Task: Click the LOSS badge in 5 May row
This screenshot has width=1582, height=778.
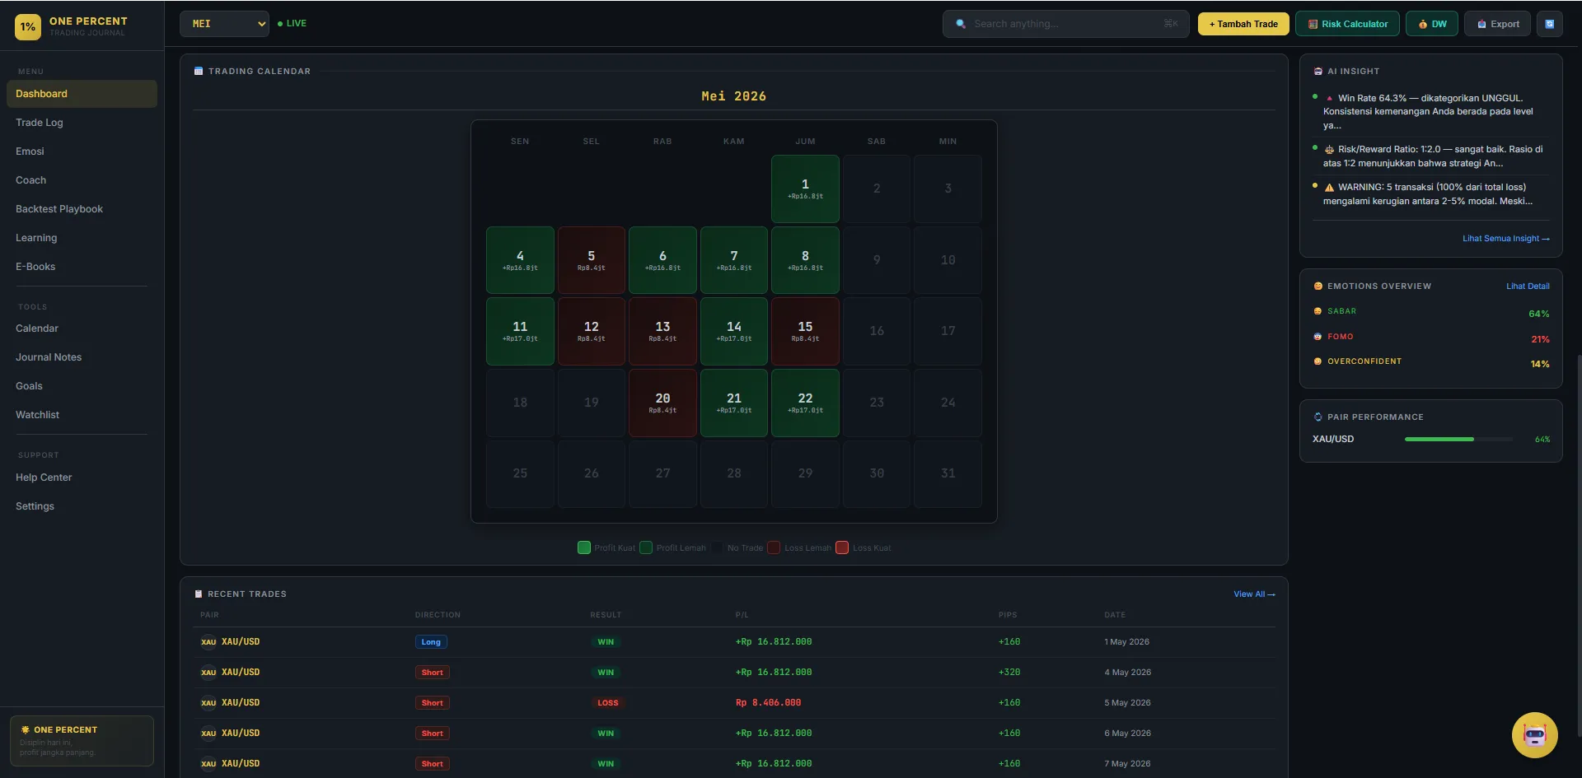Action: point(608,703)
